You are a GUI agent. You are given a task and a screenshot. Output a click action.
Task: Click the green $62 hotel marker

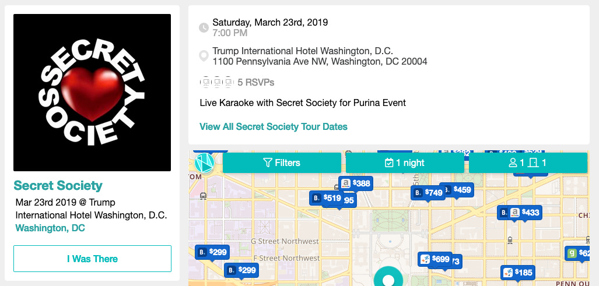click(582, 253)
